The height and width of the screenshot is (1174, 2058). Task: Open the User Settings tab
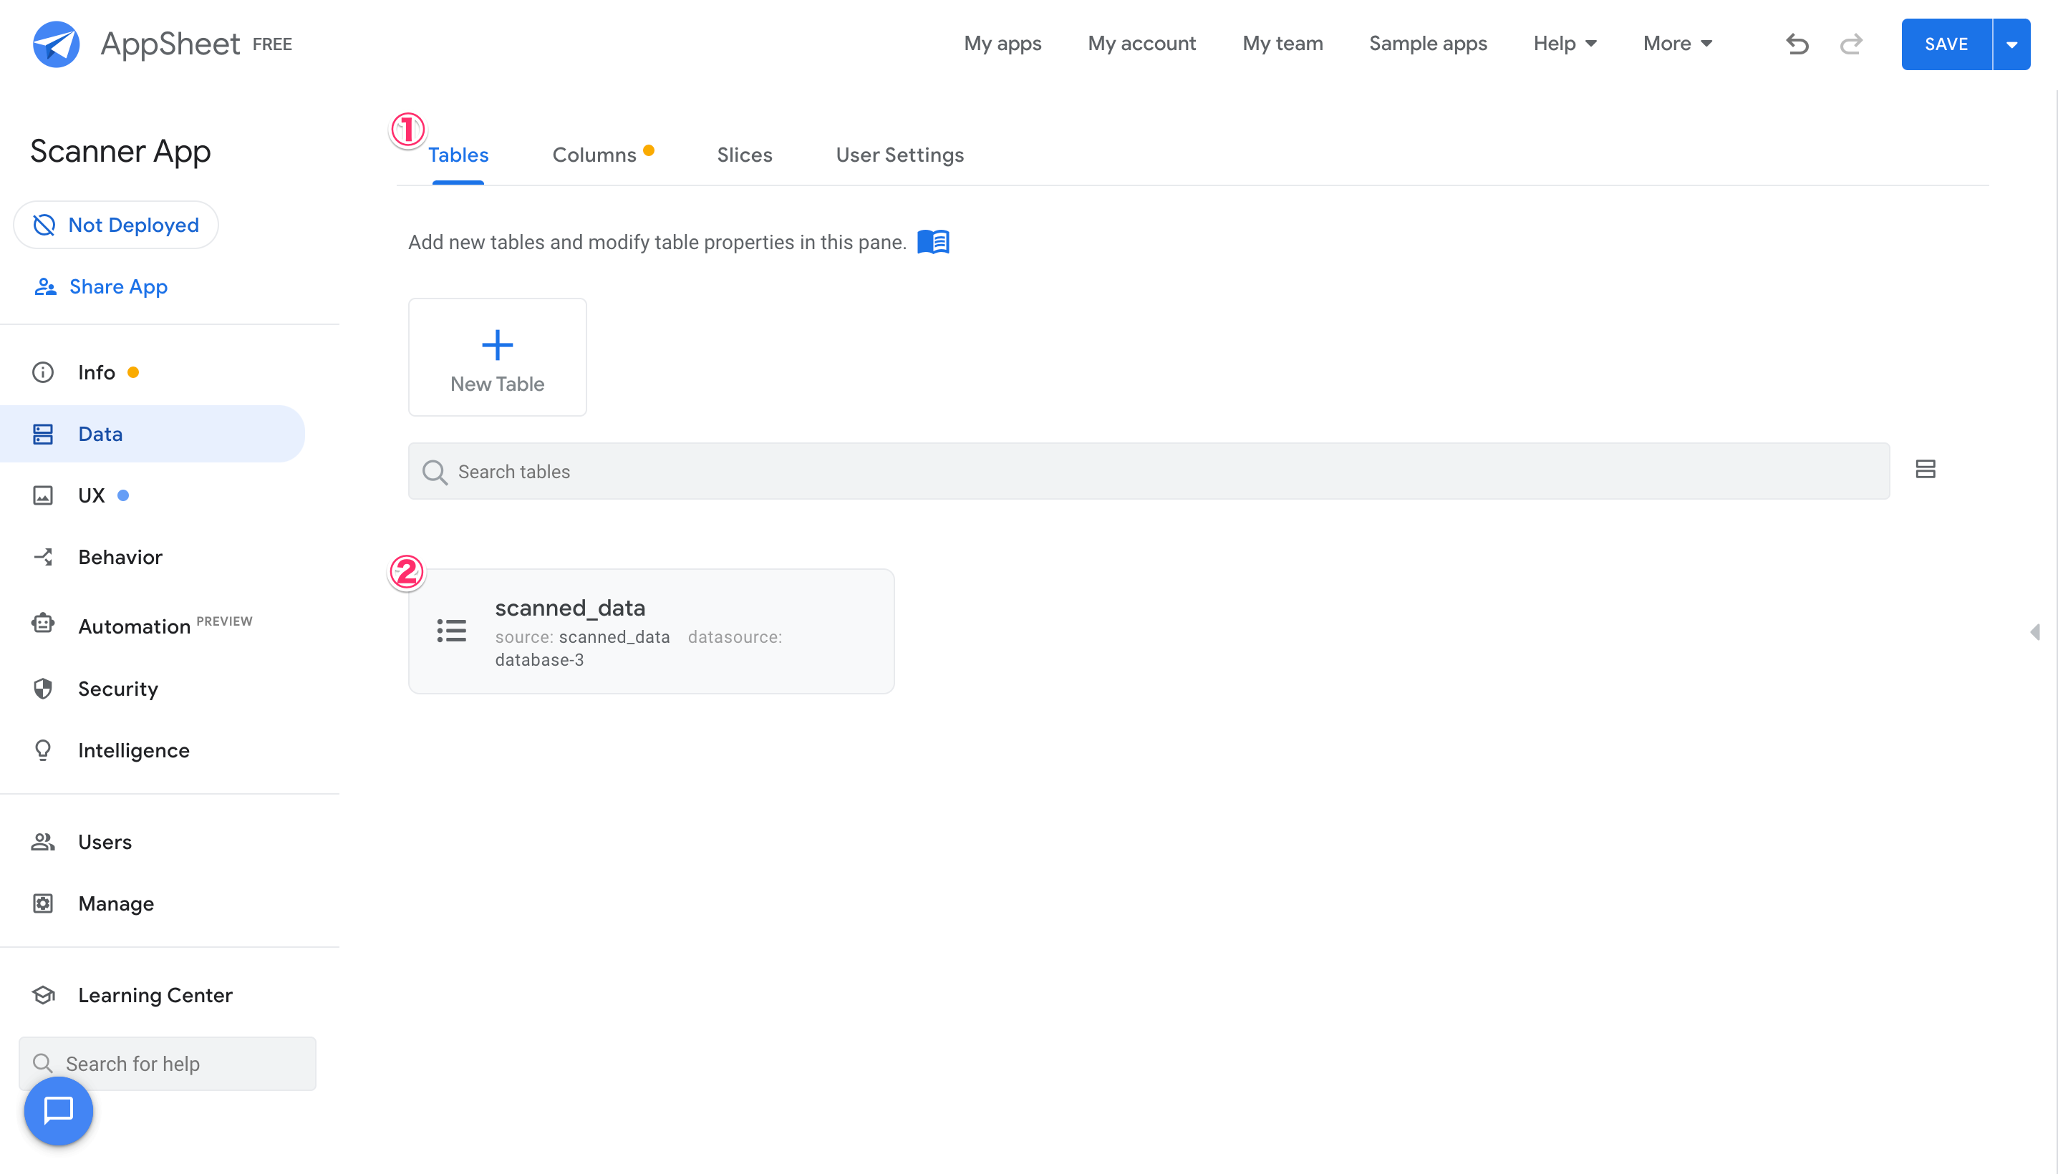click(x=899, y=155)
